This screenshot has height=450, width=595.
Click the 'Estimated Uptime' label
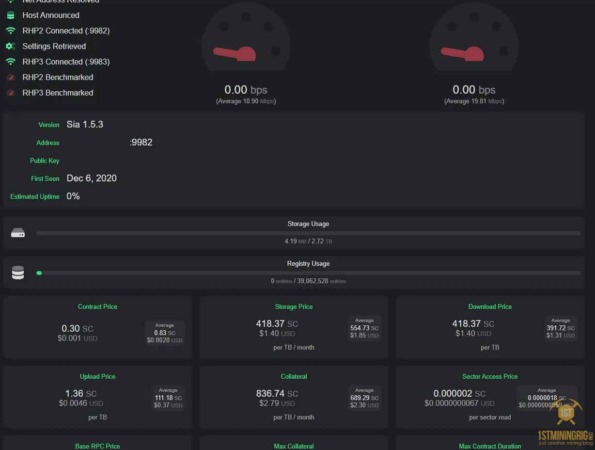[35, 196]
